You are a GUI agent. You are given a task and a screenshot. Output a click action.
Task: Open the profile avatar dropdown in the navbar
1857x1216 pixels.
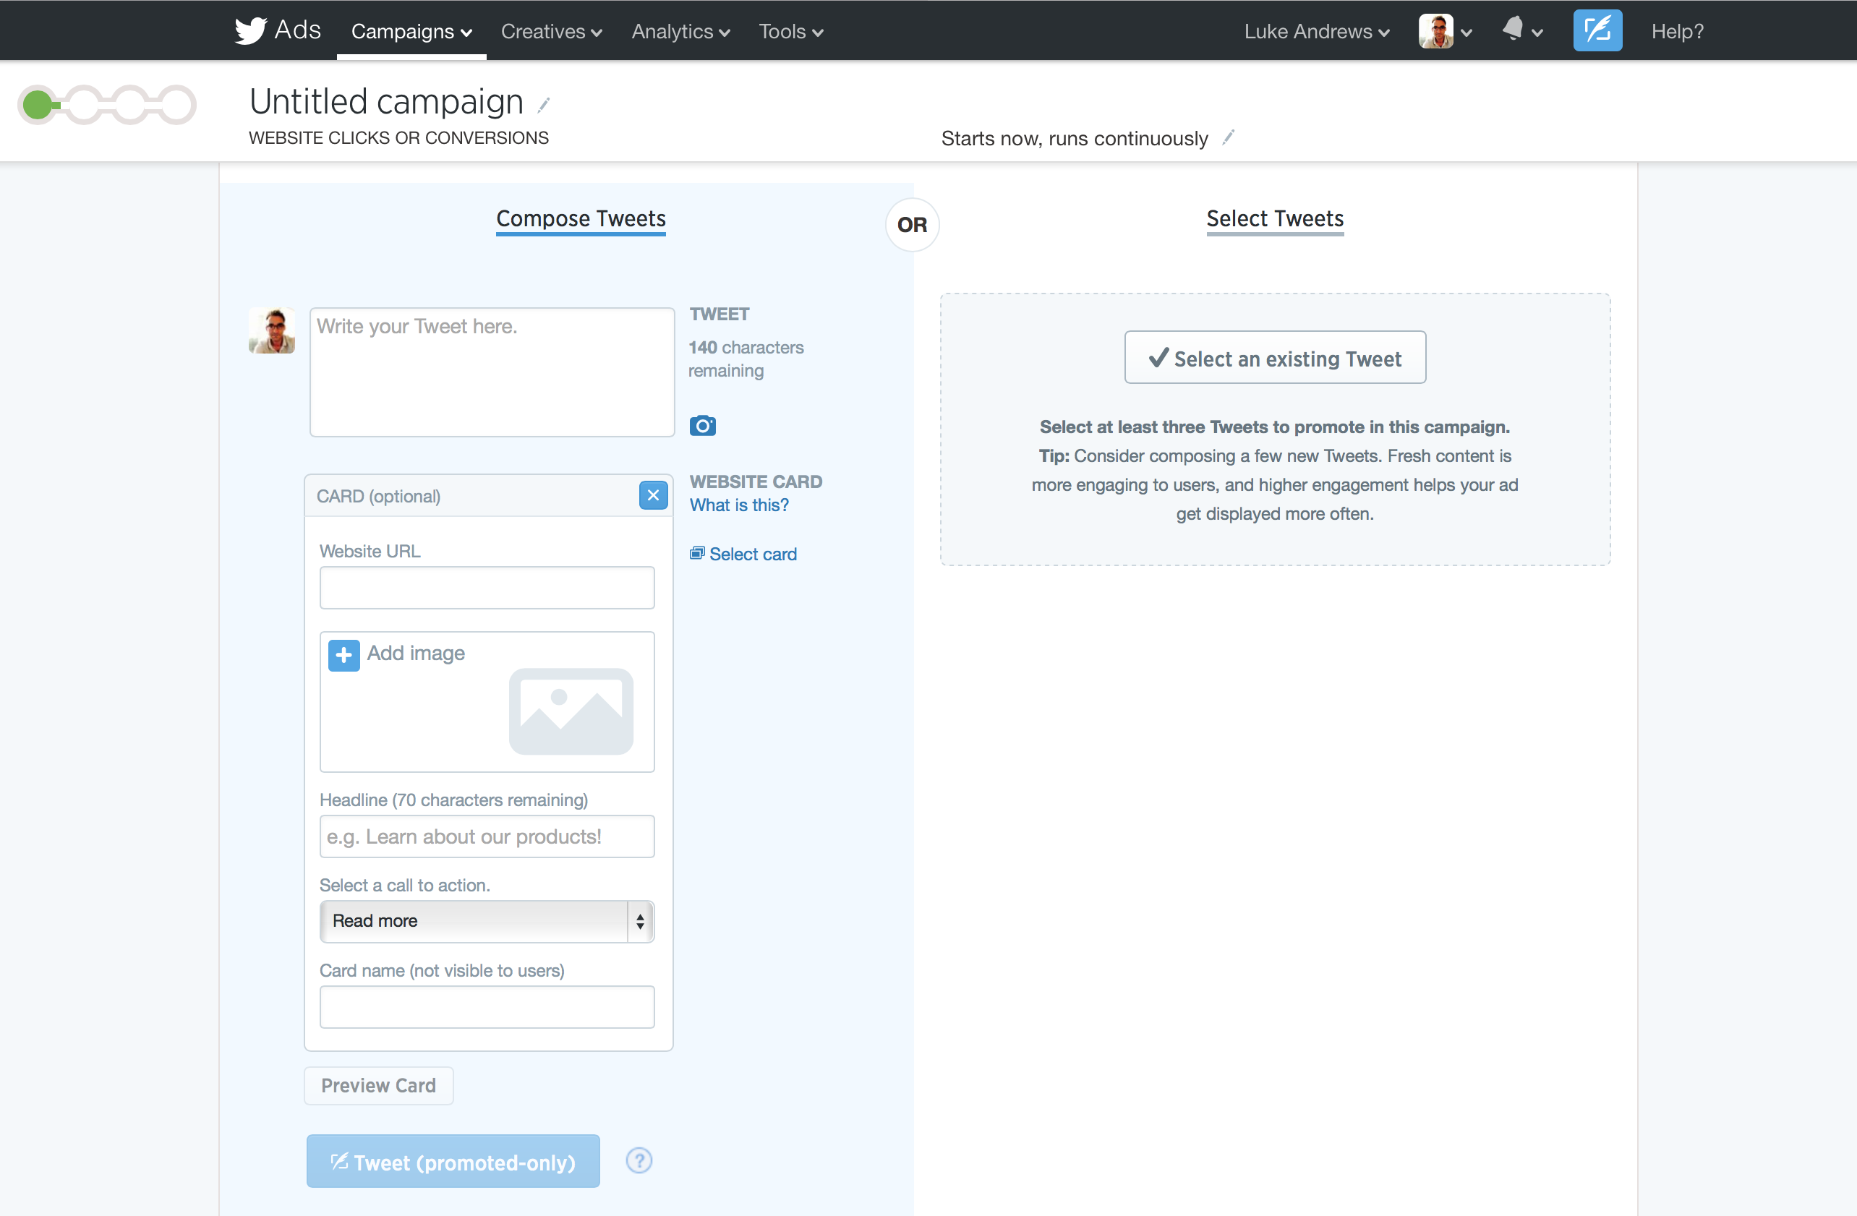click(x=1445, y=31)
